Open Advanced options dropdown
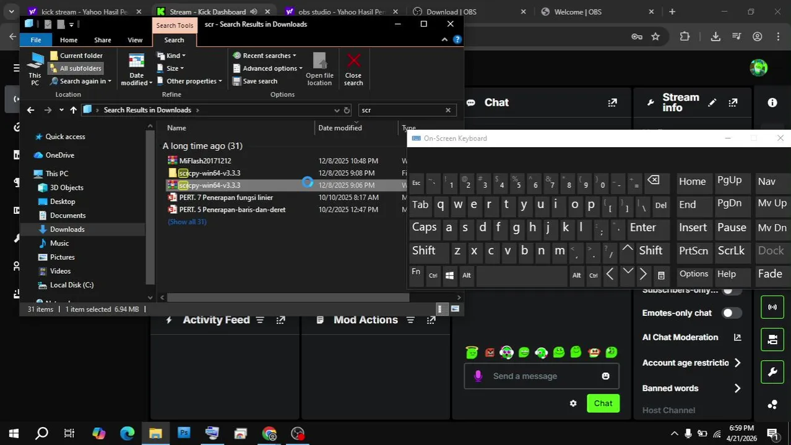791x445 pixels. click(268, 69)
